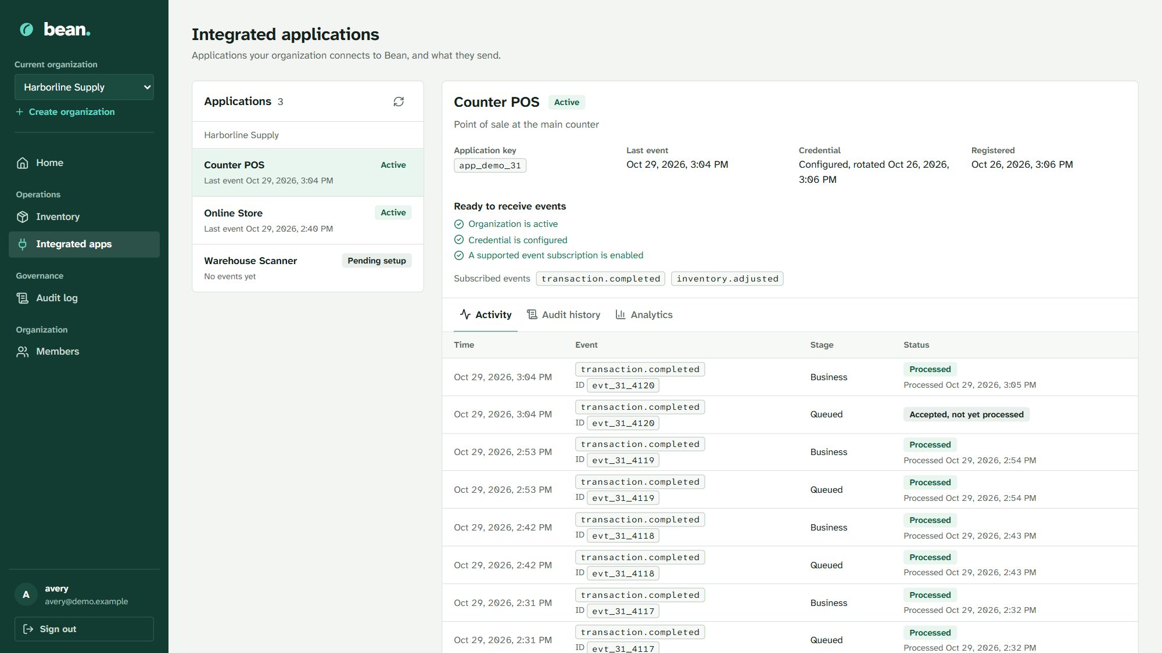Click the Home house icon
This screenshot has height=653, width=1162.
(23, 163)
